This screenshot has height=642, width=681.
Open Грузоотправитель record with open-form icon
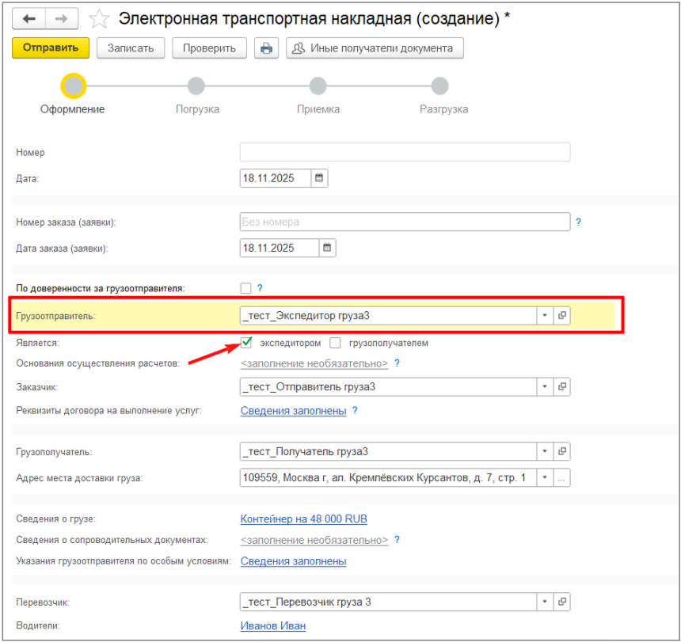click(562, 315)
